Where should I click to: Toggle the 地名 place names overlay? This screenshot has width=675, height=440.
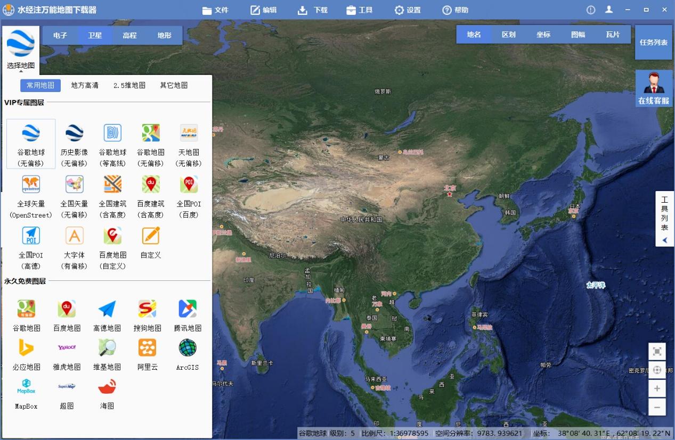tap(474, 34)
